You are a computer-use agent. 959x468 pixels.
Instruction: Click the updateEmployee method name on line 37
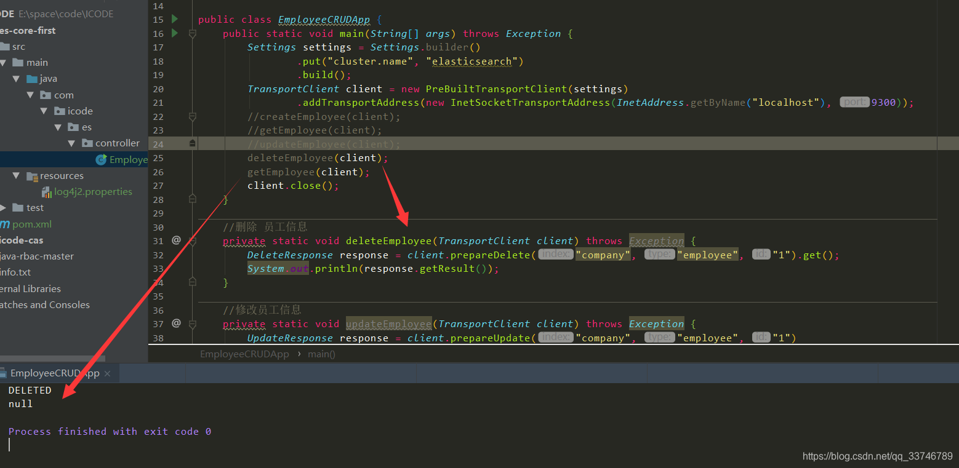388,324
